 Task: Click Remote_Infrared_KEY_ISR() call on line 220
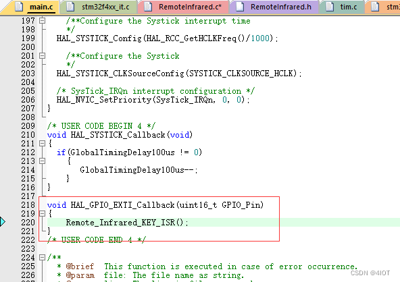(x=127, y=223)
